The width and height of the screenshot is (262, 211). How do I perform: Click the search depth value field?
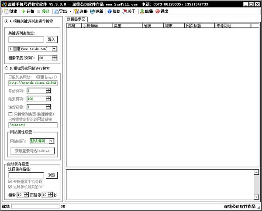point(45,58)
